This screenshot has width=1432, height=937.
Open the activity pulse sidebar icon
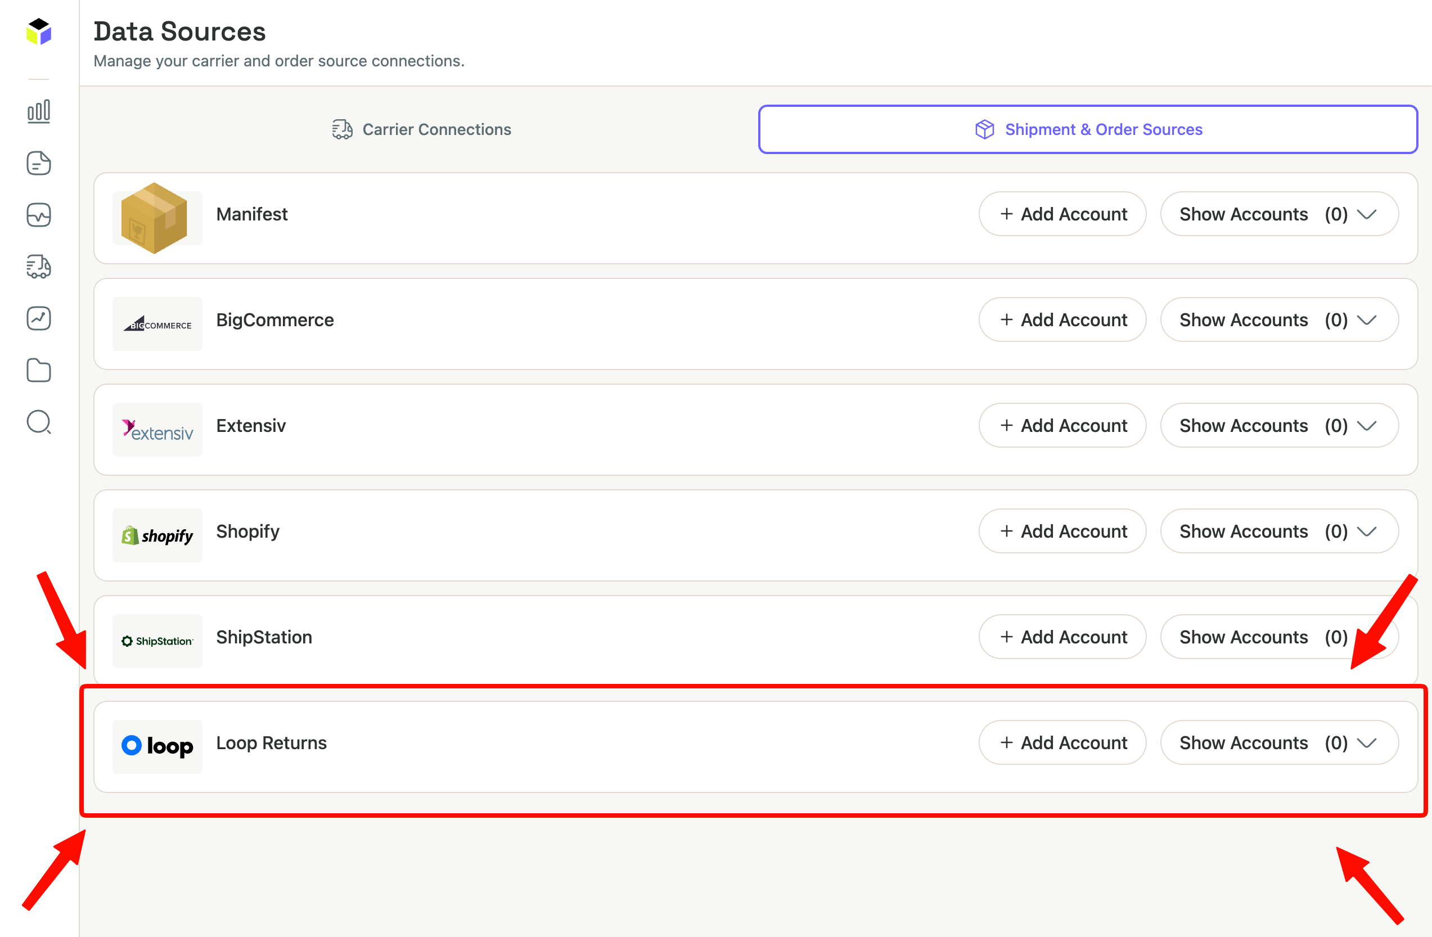click(39, 215)
